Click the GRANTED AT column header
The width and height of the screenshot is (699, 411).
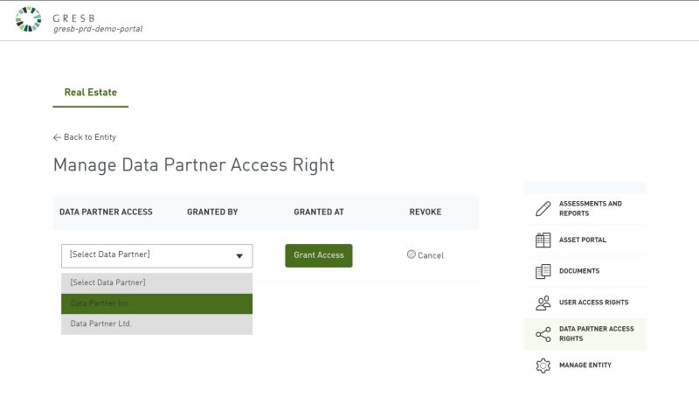point(319,212)
